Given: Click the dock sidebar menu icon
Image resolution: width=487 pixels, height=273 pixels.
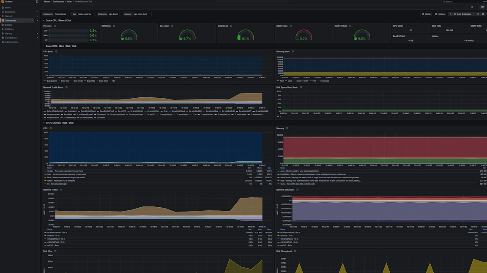Looking at the screenshot, I should (37, 2).
